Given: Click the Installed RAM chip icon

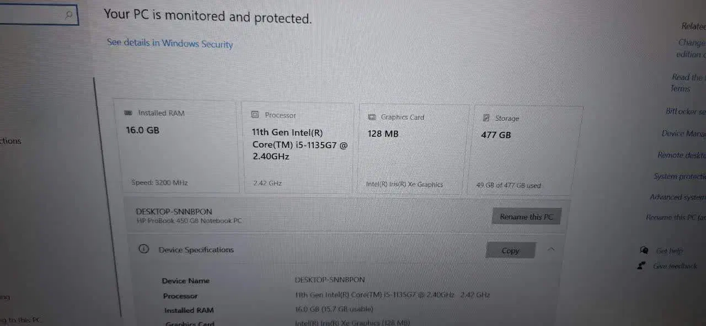Looking at the screenshot, I should tap(129, 113).
